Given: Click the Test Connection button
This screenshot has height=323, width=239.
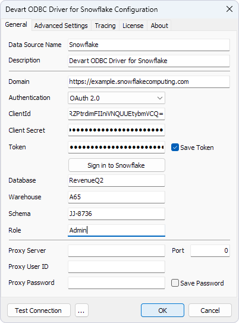Looking at the screenshot, I should [x=39, y=311].
